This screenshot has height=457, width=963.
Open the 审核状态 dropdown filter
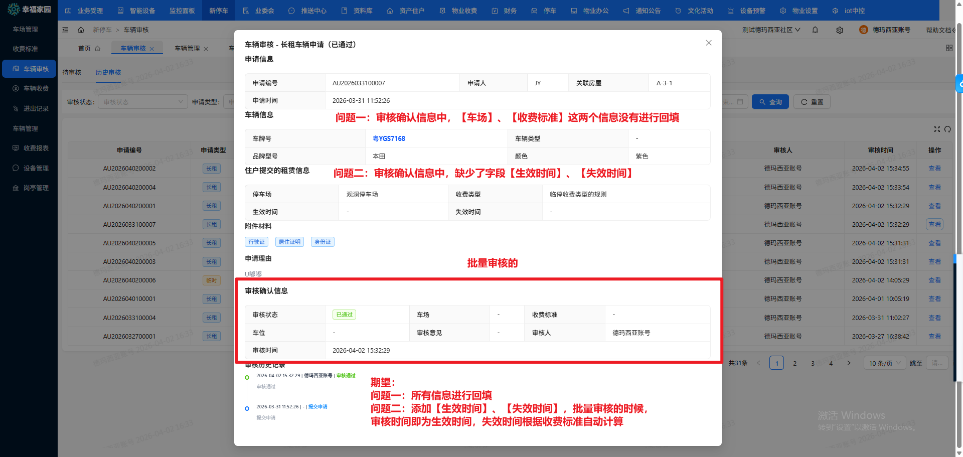142,102
